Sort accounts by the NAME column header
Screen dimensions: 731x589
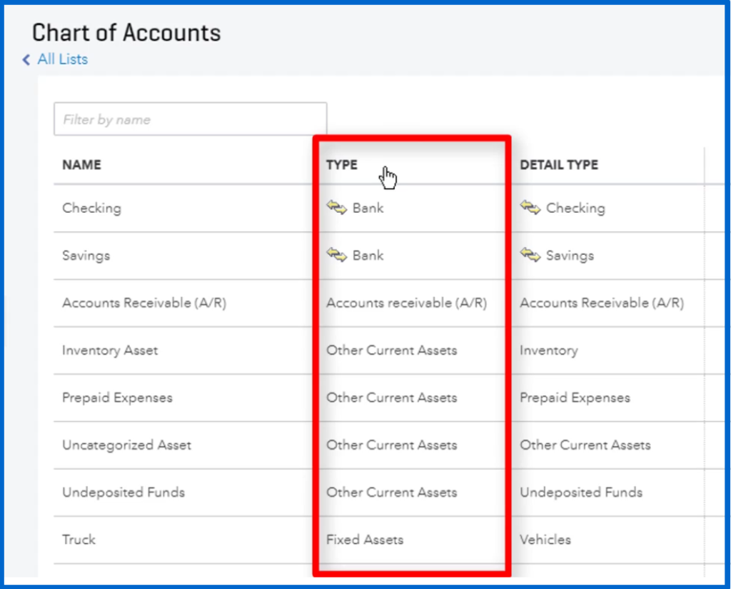point(81,164)
